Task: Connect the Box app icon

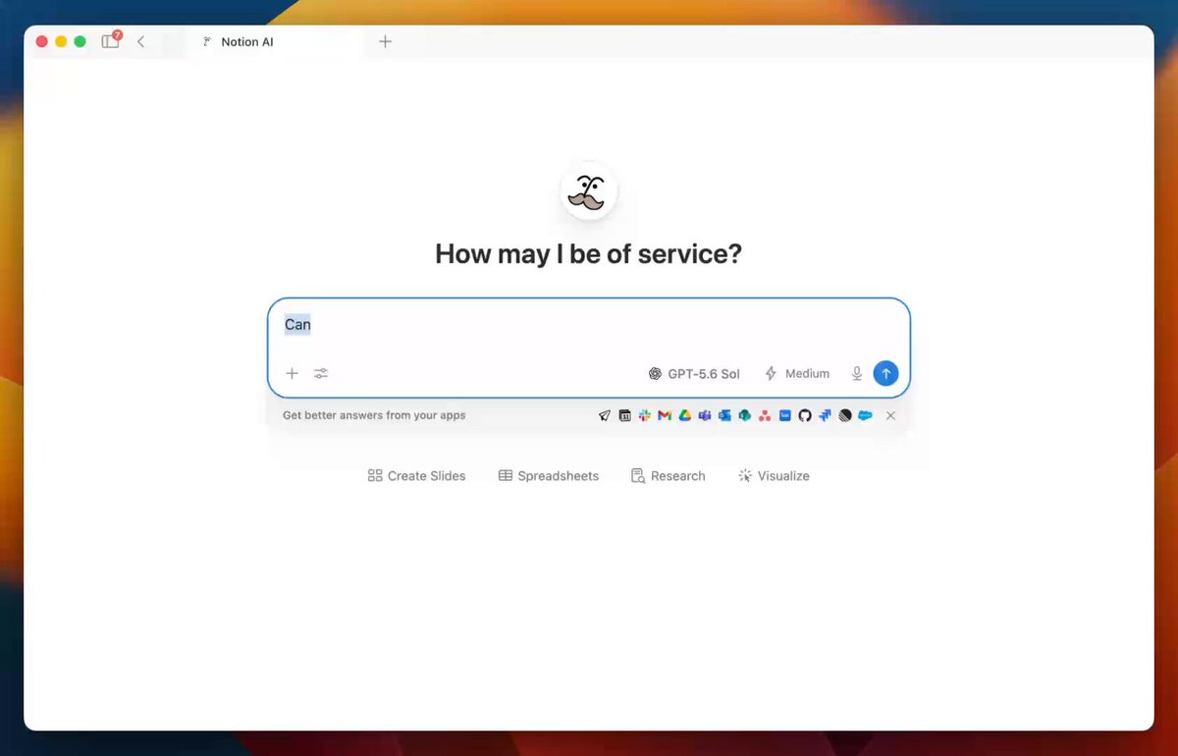Action: click(785, 415)
